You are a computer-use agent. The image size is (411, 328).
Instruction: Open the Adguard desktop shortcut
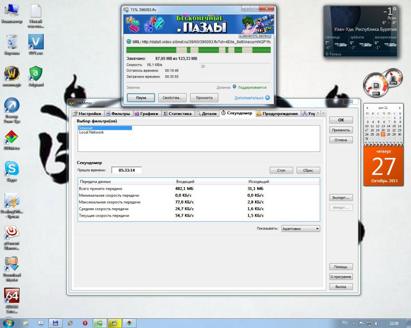(36, 74)
